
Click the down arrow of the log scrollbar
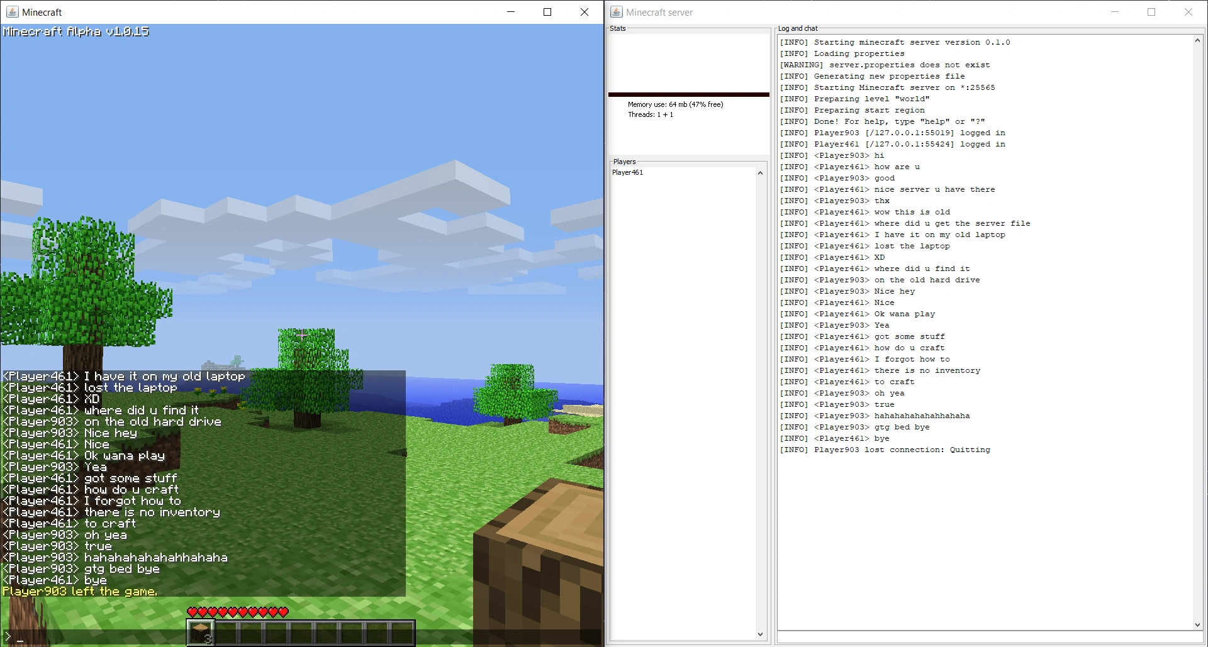1197,624
